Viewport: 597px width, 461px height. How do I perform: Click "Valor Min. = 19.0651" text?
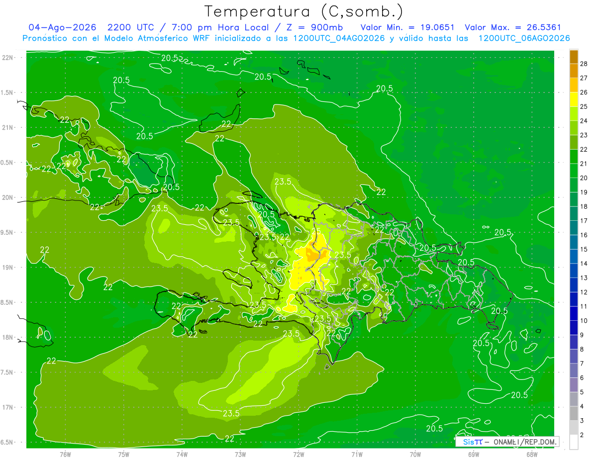pos(407,28)
